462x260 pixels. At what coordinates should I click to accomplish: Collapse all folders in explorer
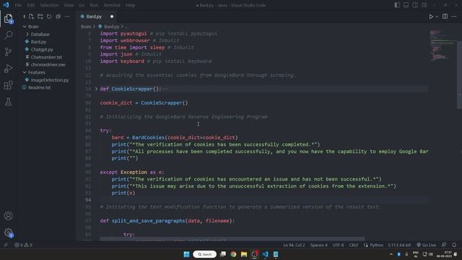point(58,17)
